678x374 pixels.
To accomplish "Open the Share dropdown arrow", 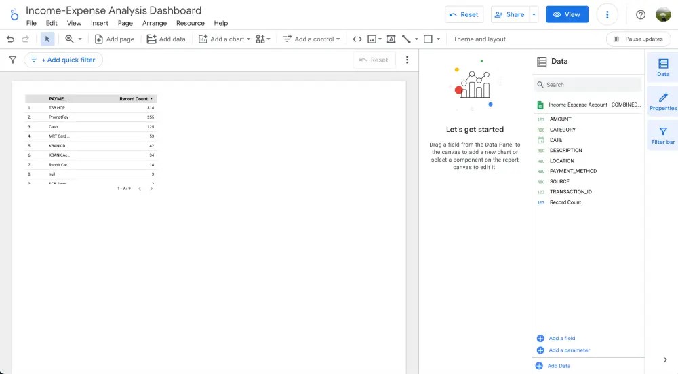I will pyautogui.click(x=534, y=14).
